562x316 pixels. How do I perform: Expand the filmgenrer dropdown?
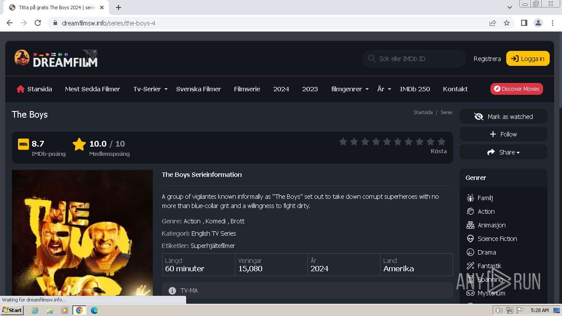tap(350, 89)
